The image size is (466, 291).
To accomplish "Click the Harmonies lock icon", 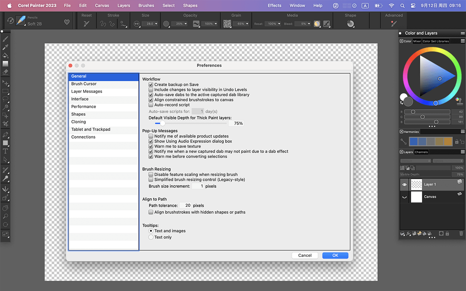I will (x=457, y=142).
